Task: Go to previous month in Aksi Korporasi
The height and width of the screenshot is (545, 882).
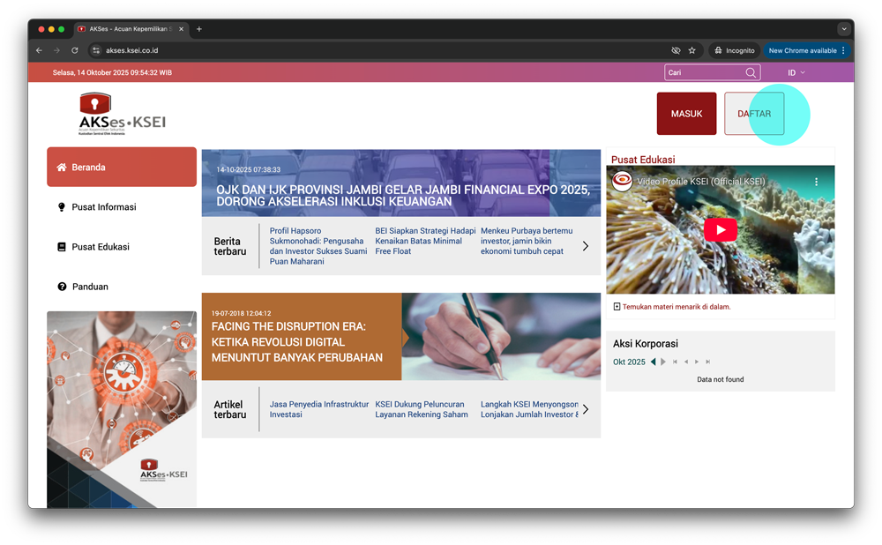Action: tap(653, 362)
